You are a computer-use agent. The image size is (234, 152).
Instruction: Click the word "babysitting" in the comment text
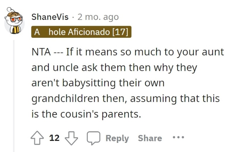(x=89, y=83)
